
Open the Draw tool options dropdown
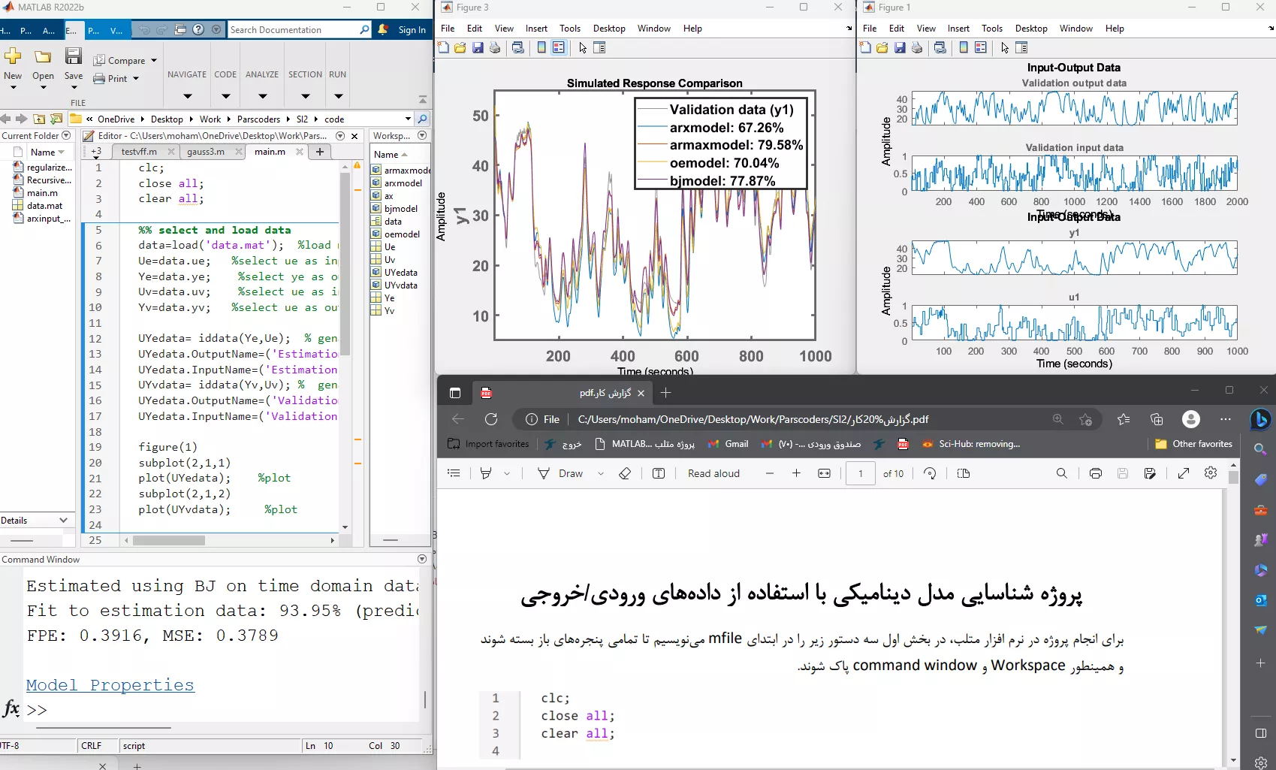click(x=601, y=473)
